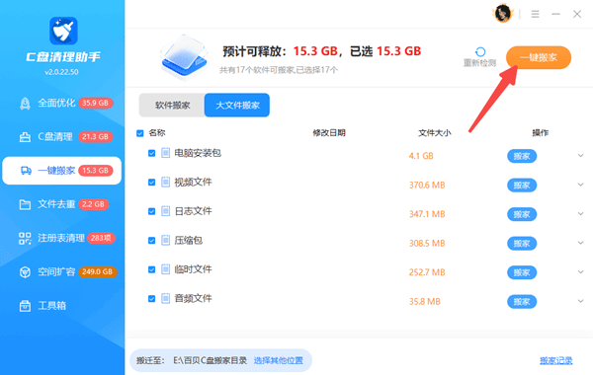Click the 文件大小 column header
The height and width of the screenshot is (375, 593).
pos(435,133)
